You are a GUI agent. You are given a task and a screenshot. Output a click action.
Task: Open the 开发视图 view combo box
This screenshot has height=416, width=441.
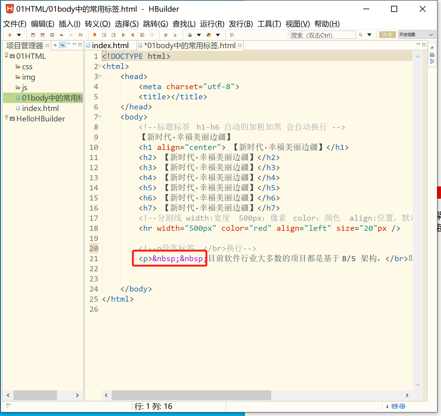tap(416, 35)
